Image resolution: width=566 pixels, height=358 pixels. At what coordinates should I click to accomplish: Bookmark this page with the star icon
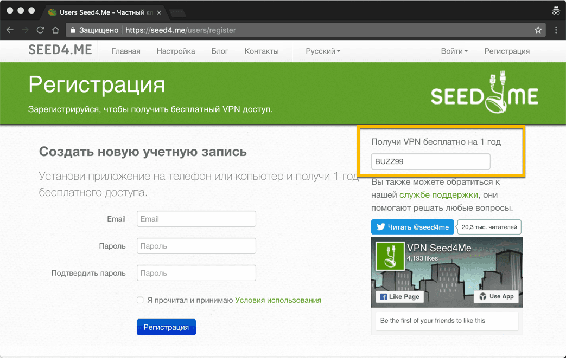pyautogui.click(x=538, y=30)
